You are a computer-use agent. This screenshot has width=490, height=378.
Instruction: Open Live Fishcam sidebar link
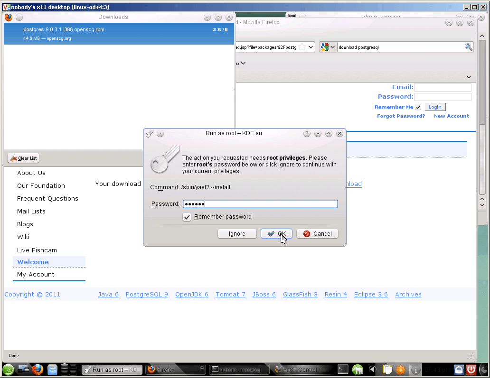pos(37,250)
